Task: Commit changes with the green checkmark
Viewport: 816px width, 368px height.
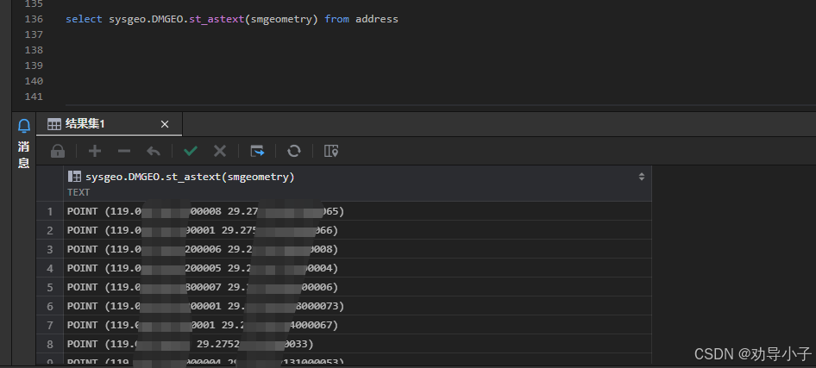Action: (191, 152)
